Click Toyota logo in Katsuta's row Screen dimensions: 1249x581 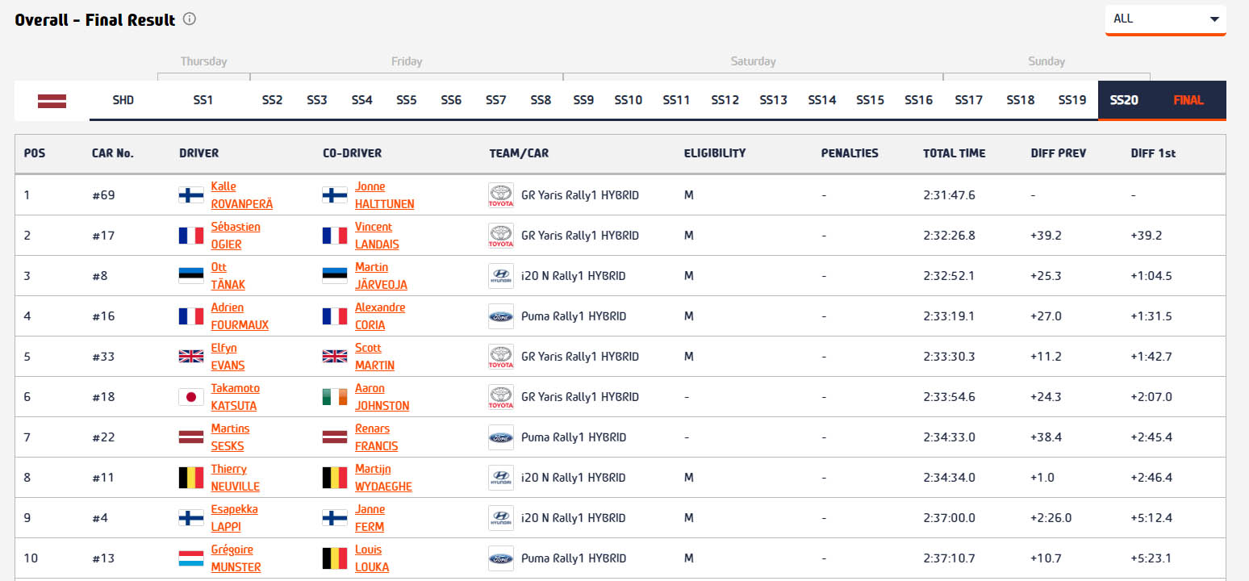pyautogui.click(x=501, y=397)
